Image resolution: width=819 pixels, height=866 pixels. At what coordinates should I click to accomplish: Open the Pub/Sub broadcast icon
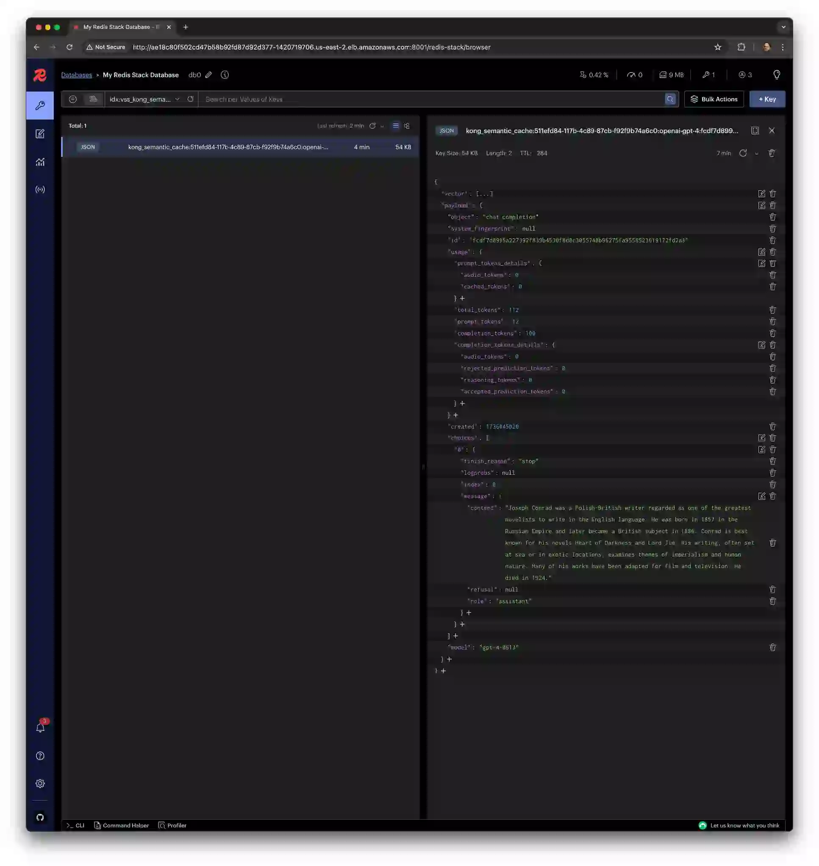[x=40, y=189]
